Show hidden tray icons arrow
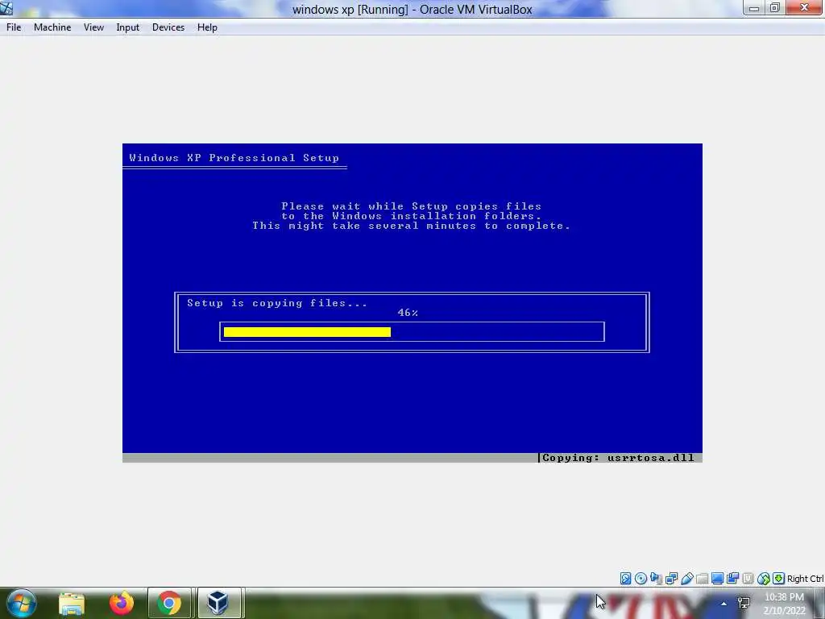The width and height of the screenshot is (825, 619). (x=724, y=604)
